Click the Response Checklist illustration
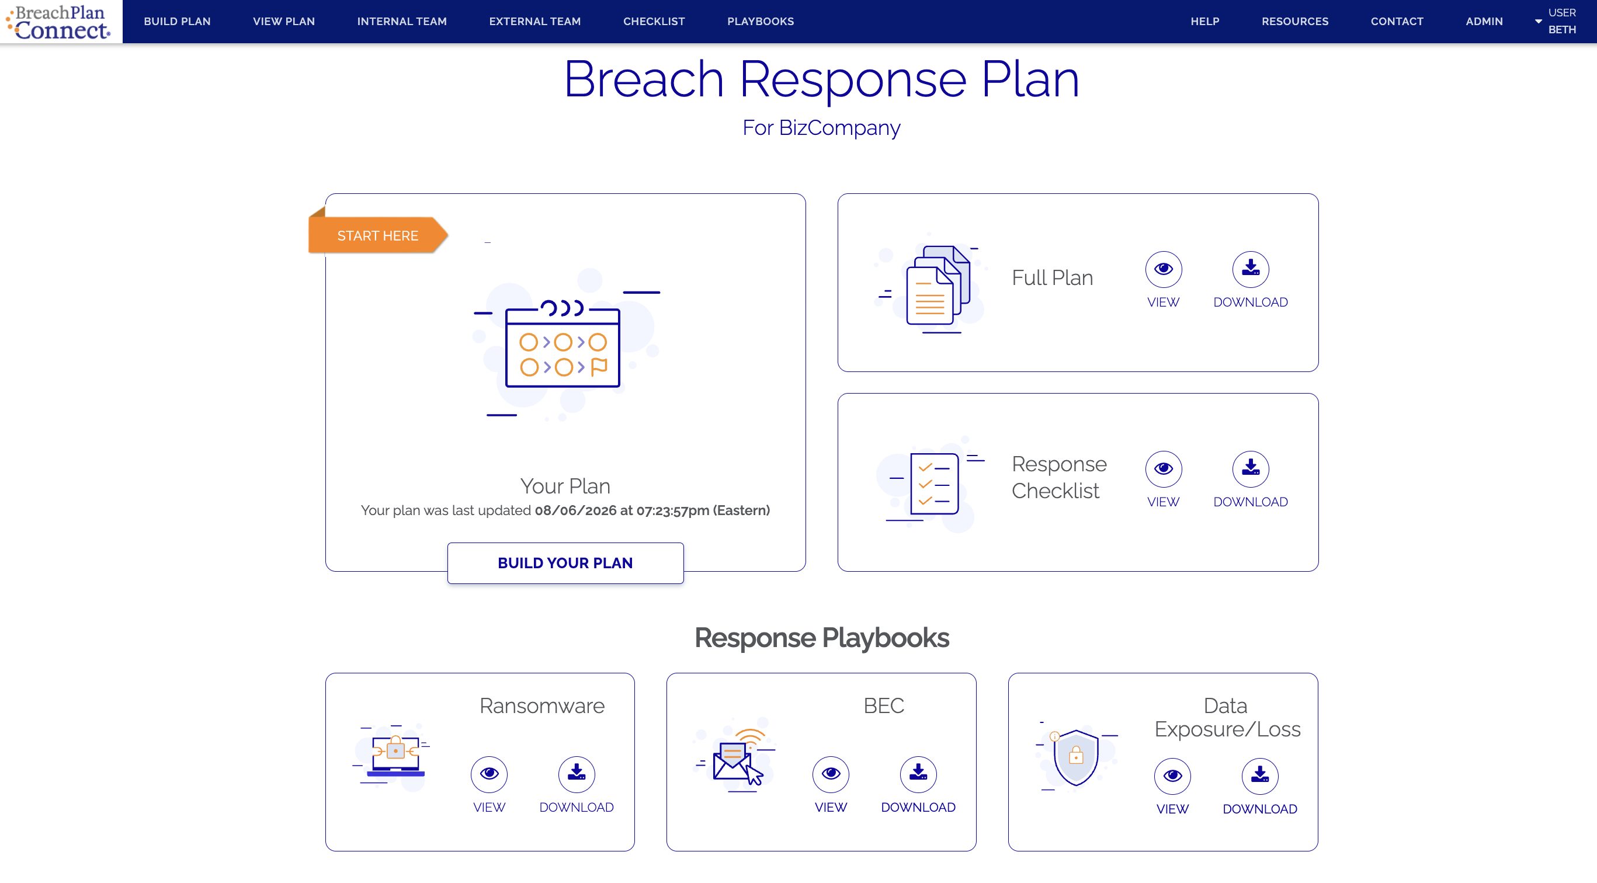 click(931, 485)
